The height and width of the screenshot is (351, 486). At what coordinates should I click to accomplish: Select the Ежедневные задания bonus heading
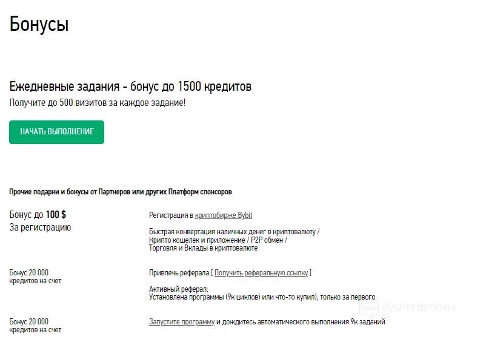coord(130,87)
